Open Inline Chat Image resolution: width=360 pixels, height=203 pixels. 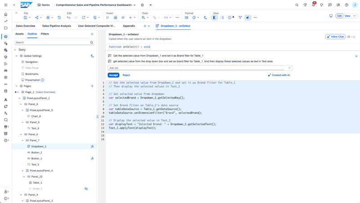(x=335, y=37)
